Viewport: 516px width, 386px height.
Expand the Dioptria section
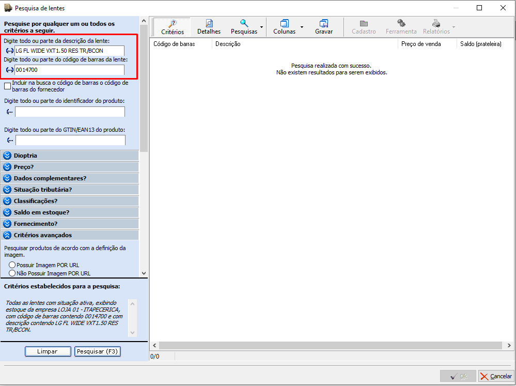point(7,156)
